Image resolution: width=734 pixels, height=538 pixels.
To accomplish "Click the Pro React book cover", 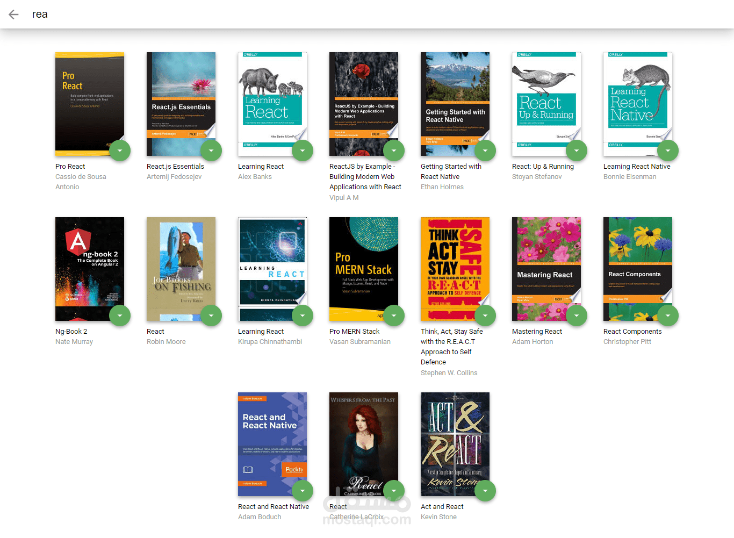I will [x=90, y=104].
